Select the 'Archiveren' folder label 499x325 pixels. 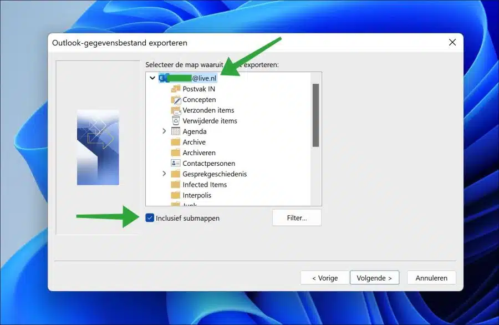(x=199, y=153)
